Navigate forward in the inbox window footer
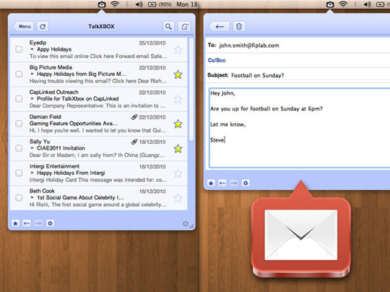The image size is (390, 292). (38, 223)
